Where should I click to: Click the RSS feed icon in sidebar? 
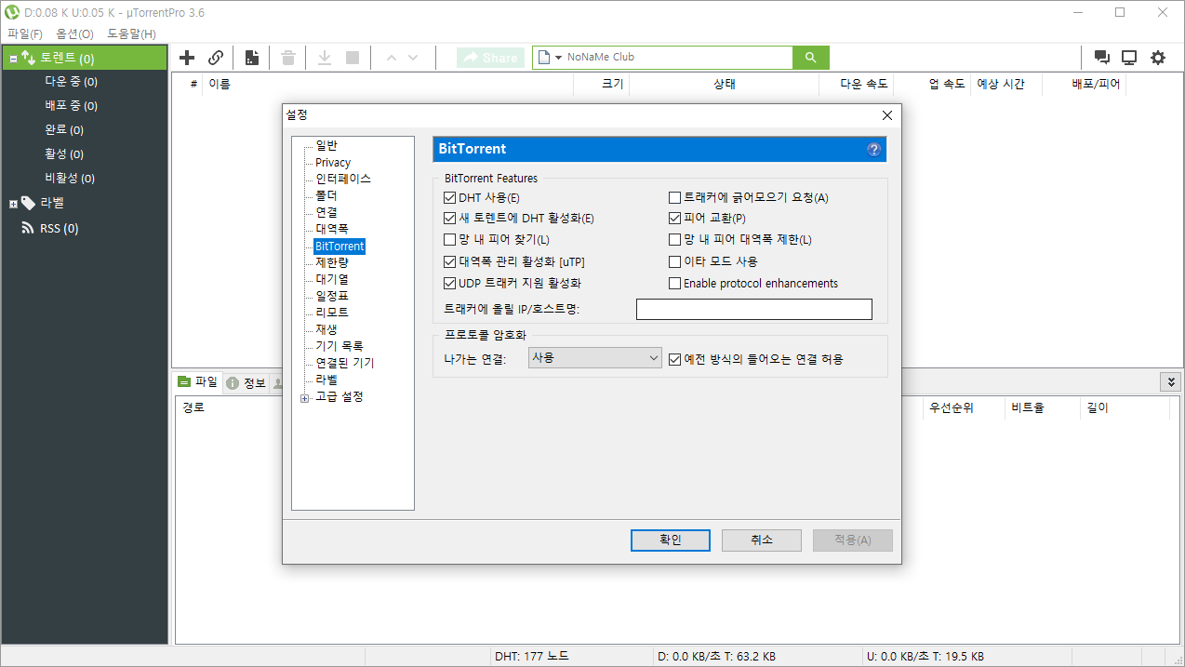pos(28,228)
